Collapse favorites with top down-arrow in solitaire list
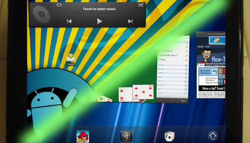Screen dimensions: 250x143 pos(187,42)
